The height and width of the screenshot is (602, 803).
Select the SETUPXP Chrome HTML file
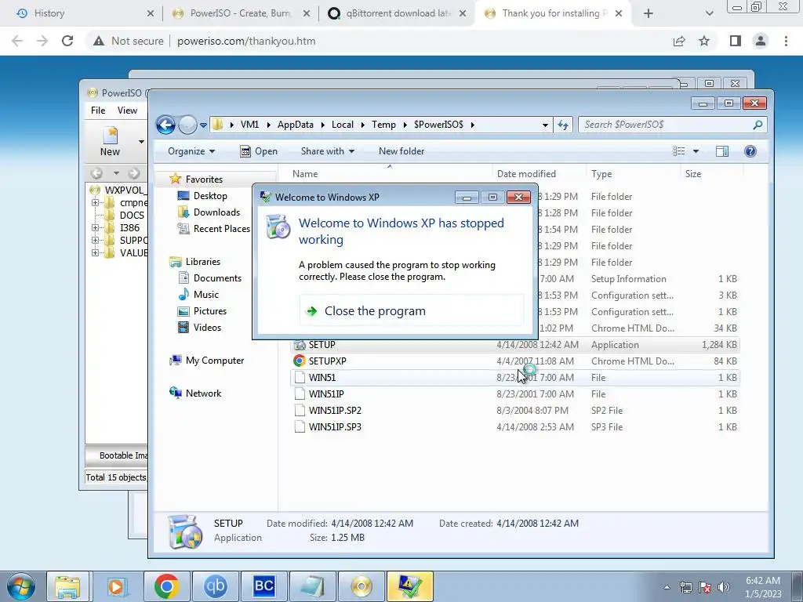(x=514, y=361)
